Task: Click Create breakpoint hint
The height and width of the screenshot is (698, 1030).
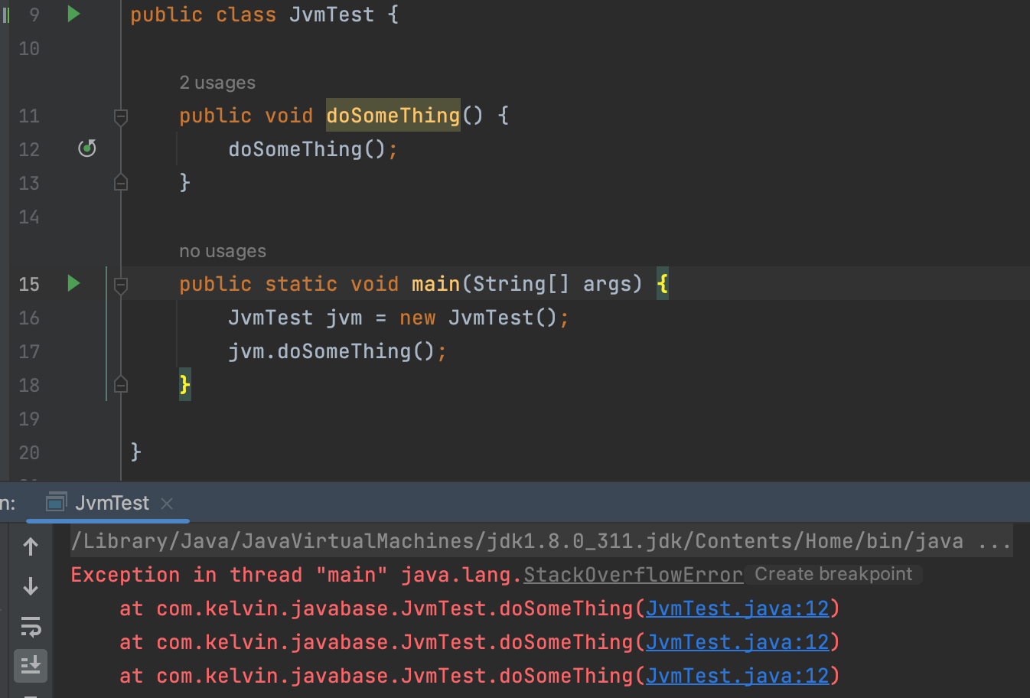Action: click(x=833, y=574)
